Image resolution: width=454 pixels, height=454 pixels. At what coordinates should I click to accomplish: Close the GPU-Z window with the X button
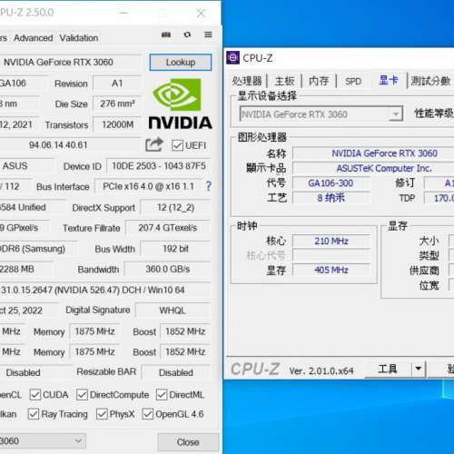point(202,13)
